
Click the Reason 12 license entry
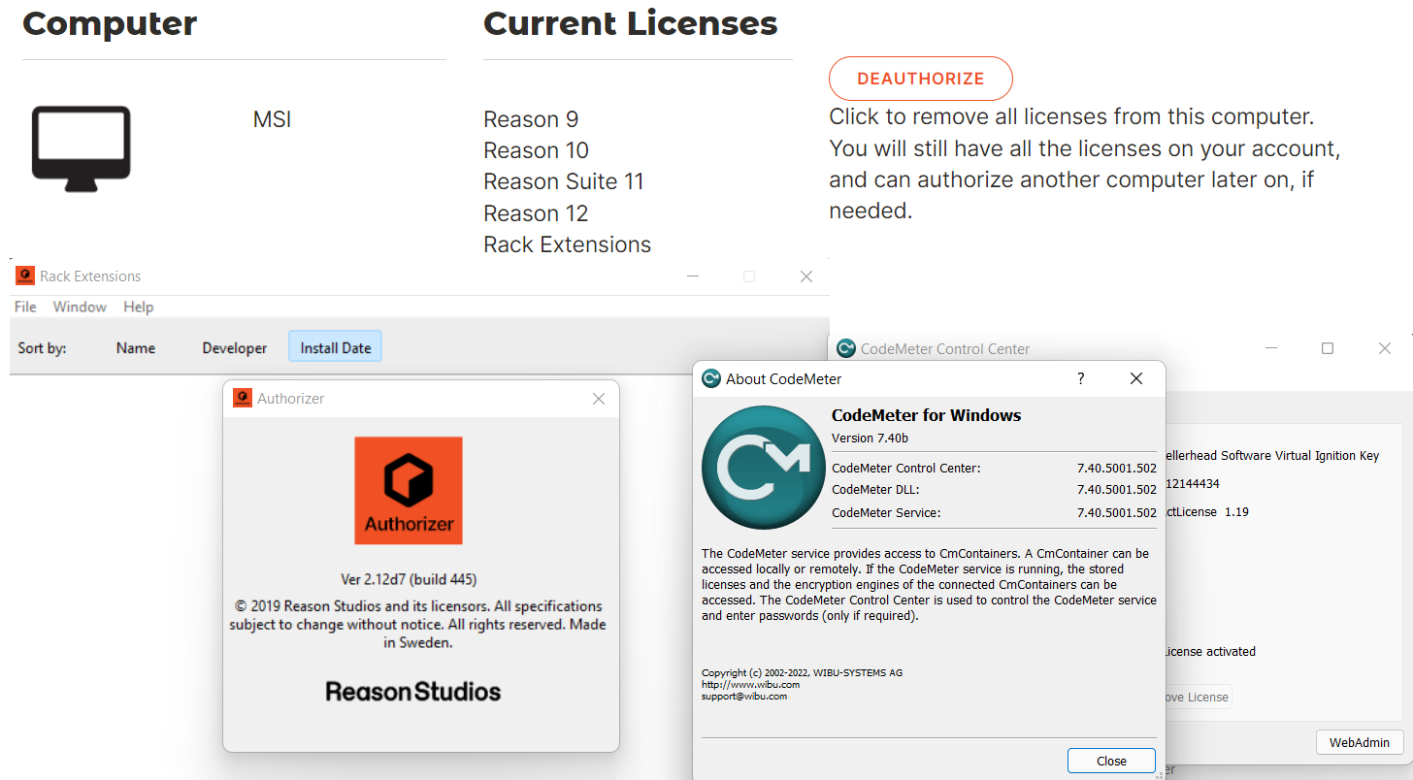pyautogui.click(x=536, y=213)
